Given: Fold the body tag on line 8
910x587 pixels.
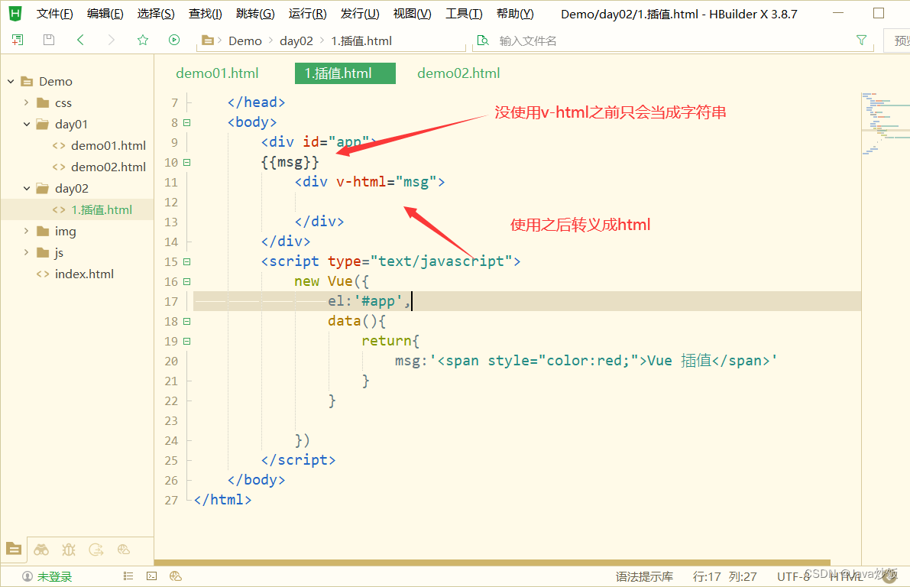Looking at the screenshot, I should click(187, 122).
